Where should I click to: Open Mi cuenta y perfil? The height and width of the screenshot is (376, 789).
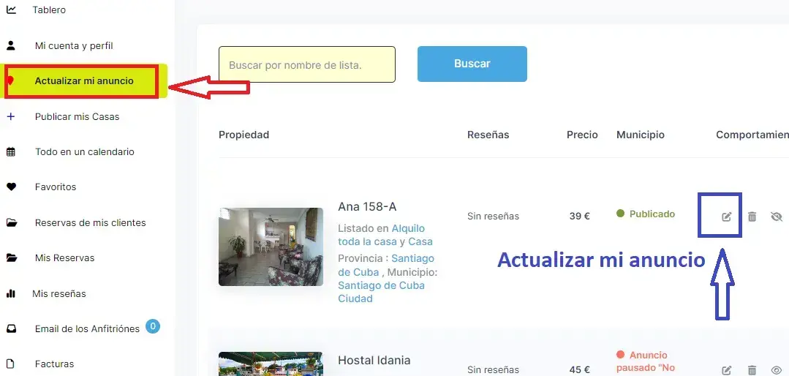(74, 46)
